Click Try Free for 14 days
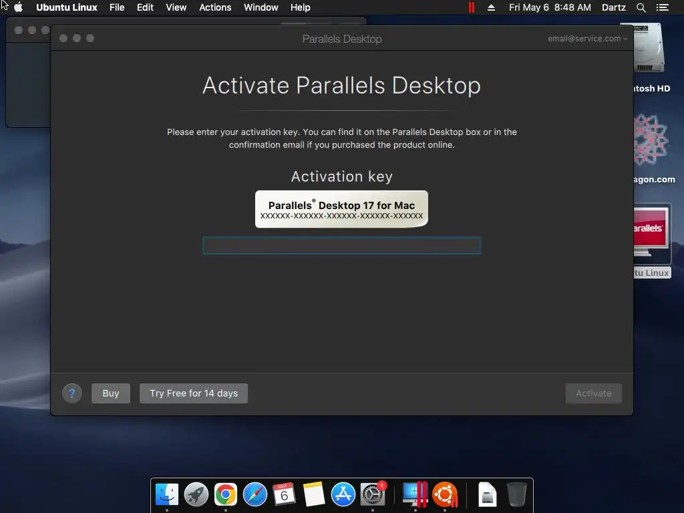 coord(194,393)
